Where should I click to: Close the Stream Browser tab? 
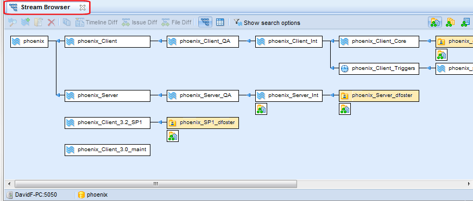pyautogui.click(x=83, y=8)
